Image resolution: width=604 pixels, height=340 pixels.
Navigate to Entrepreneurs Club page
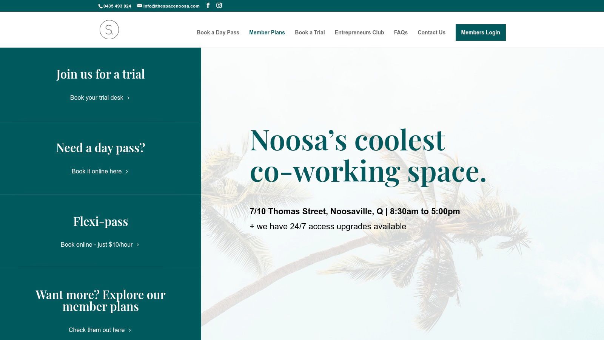coord(359,32)
